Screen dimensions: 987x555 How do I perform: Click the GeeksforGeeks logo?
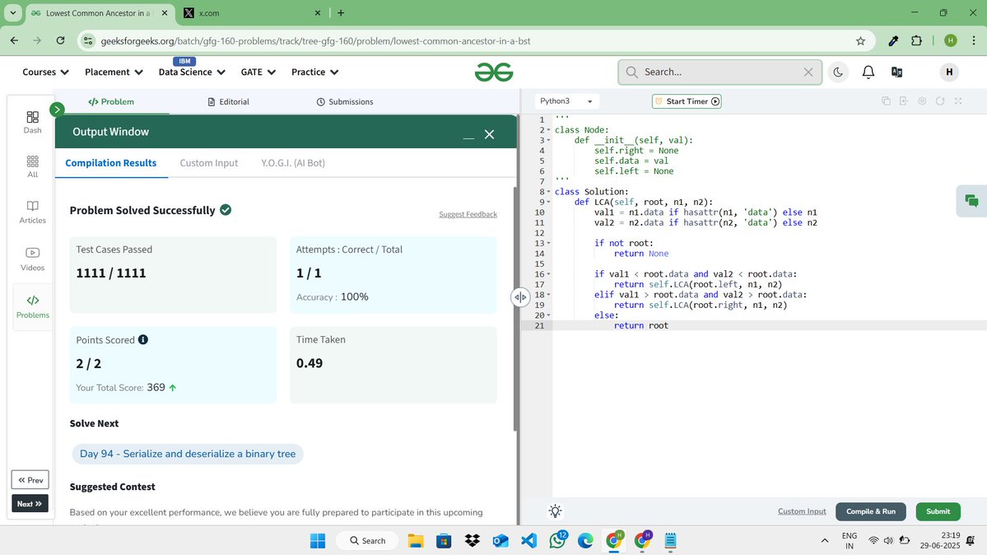[494, 72]
